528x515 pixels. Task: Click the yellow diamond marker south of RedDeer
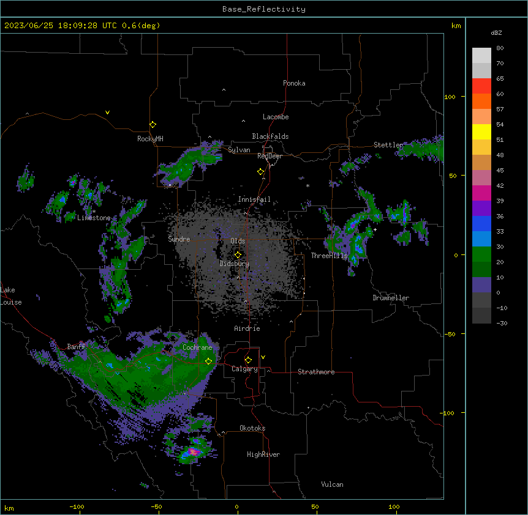[x=260, y=172]
